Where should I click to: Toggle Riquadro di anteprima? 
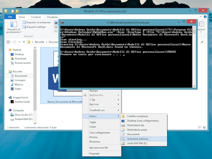36,23
